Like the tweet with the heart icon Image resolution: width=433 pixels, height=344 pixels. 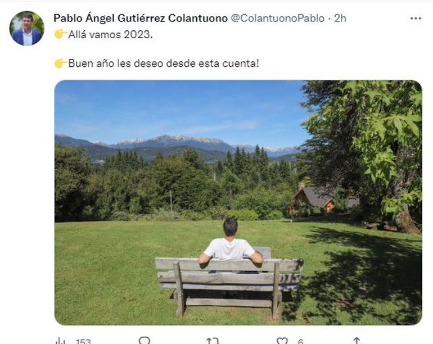point(282,341)
